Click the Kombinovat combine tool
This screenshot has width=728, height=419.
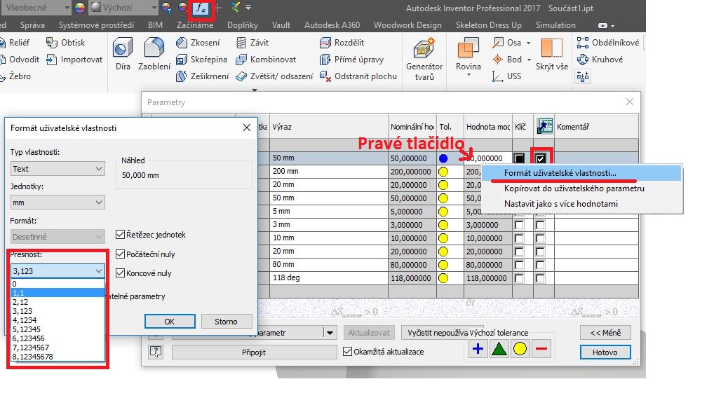[x=266, y=60]
